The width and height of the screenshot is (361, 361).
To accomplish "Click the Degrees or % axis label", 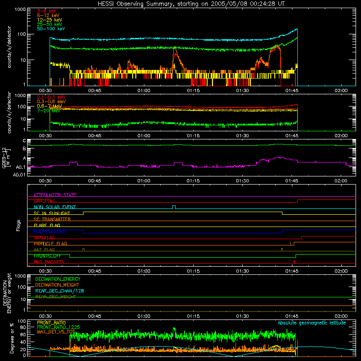I will point(12,338).
